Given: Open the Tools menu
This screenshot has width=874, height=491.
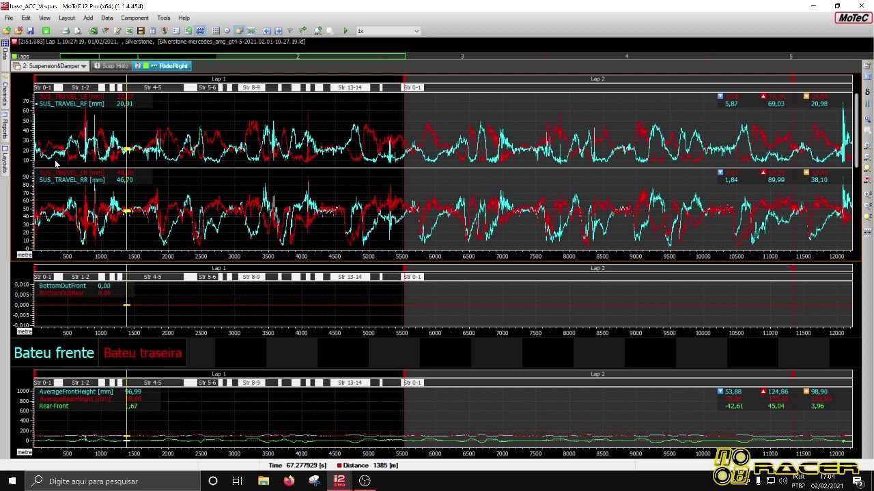Looking at the screenshot, I should [x=164, y=18].
